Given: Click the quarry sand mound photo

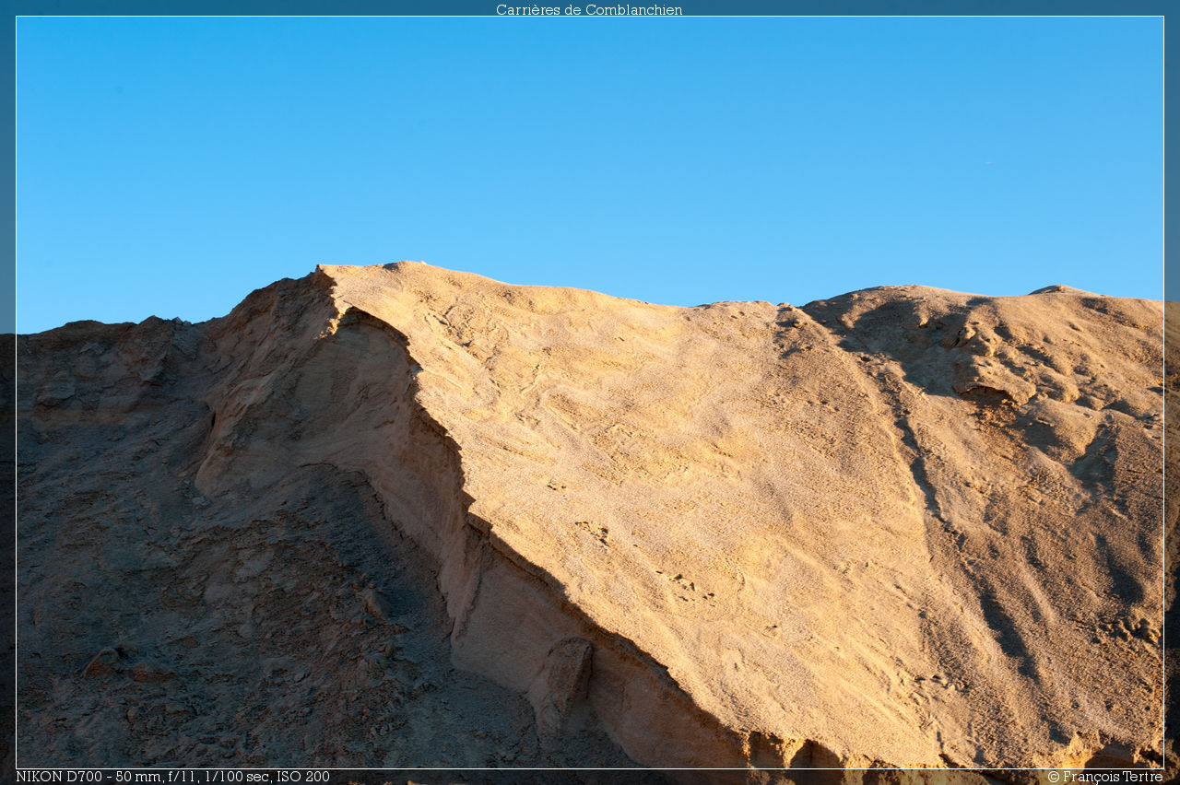Looking at the screenshot, I should [x=590, y=392].
